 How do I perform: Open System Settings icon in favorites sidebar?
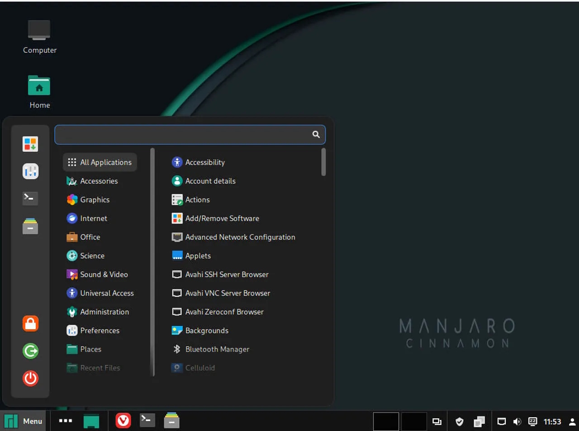tap(30, 171)
